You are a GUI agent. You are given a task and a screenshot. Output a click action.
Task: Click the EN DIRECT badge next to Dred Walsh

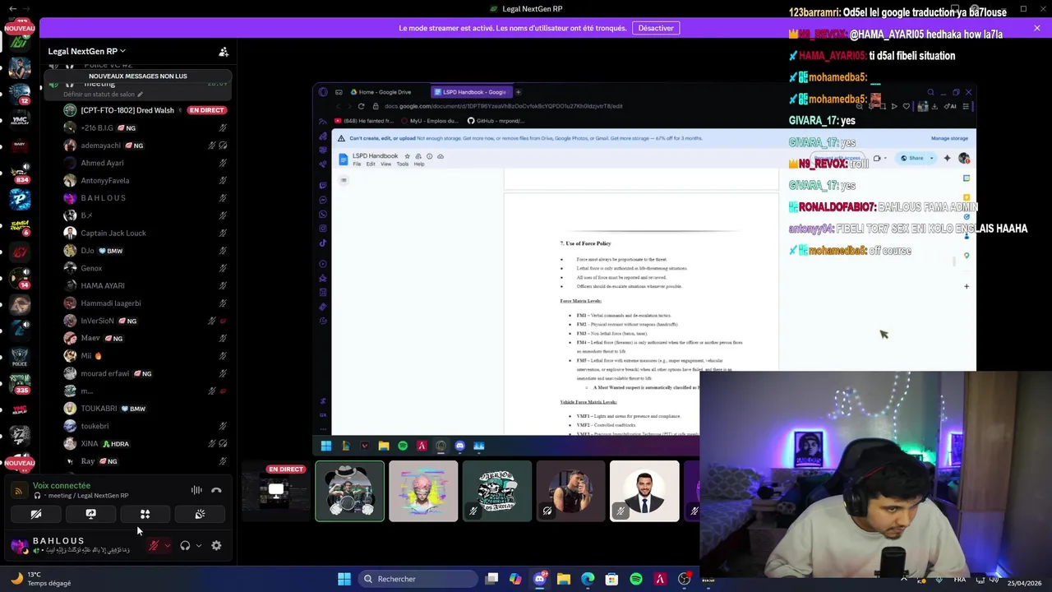pos(206,110)
